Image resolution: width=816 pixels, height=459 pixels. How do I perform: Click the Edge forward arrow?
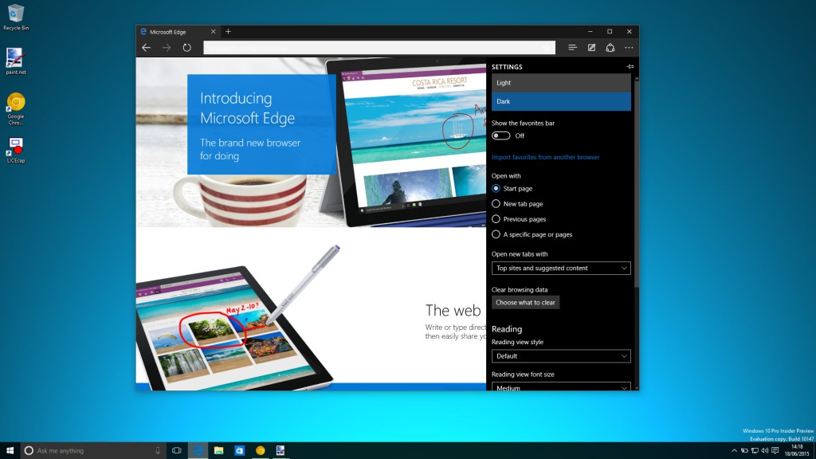(167, 47)
